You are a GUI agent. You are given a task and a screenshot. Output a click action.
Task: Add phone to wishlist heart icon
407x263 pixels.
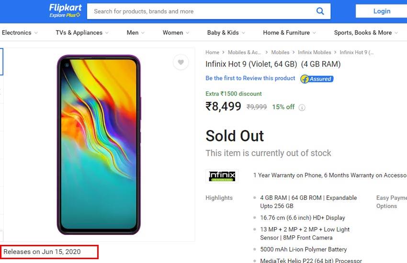pyautogui.click(x=181, y=62)
